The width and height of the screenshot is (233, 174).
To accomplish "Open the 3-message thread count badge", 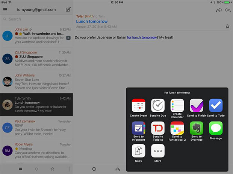I will (68, 38).
